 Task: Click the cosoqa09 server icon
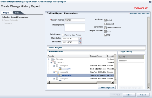click(57, 66)
